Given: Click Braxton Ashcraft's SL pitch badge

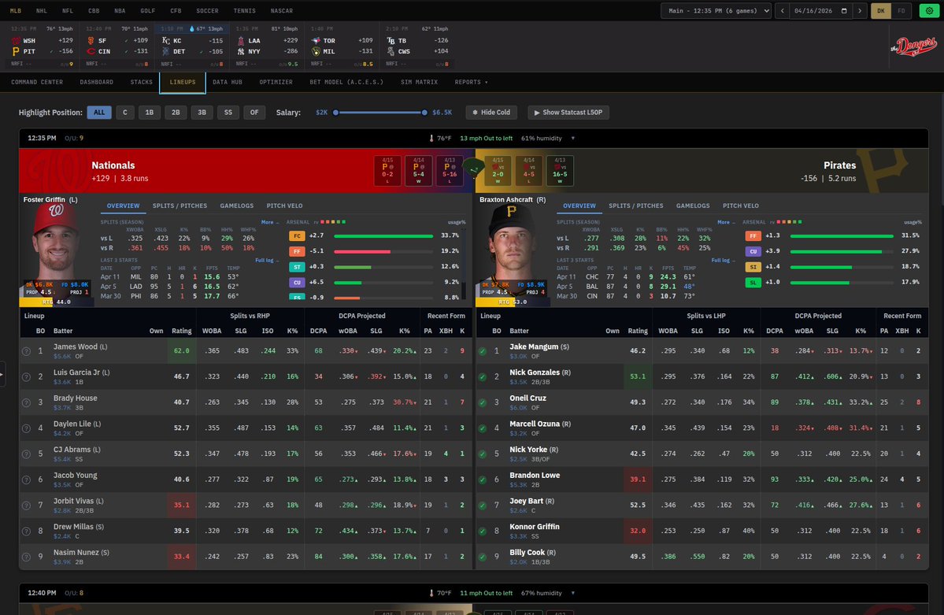Looking at the screenshot, I should (x=753, y=282).
